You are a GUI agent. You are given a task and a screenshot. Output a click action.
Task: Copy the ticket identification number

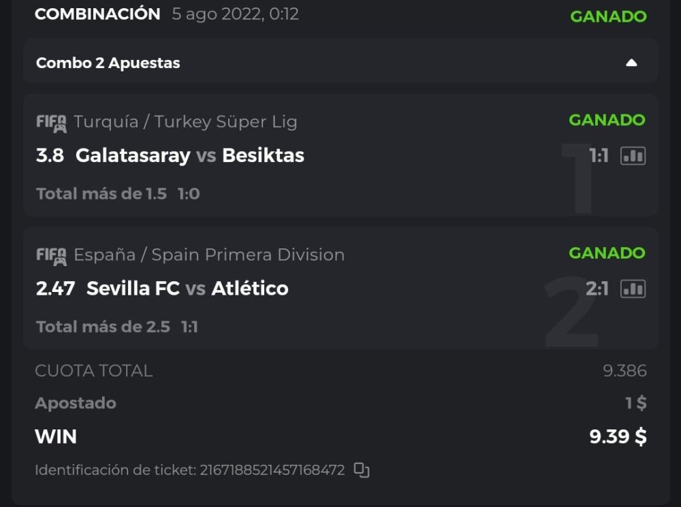tap(362, 470)
